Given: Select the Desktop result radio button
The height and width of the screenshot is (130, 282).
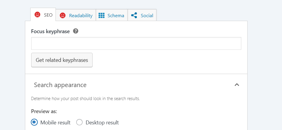Looking at the screenshot, I should click(80, 122).
